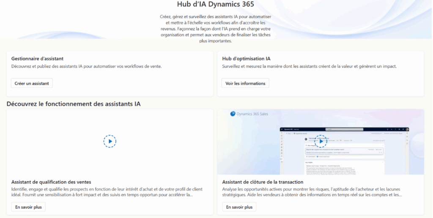
Task: Play the transaction closing assistant video
Action: pos(321,141)
